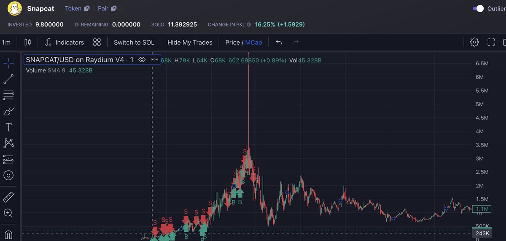This screenshot has width=506, height=241.
Task: Select the trend line tool
Action: pyautogui.click(x=8, y=79)
